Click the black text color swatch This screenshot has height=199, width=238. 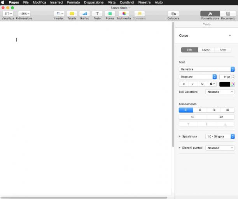(225, 84)
